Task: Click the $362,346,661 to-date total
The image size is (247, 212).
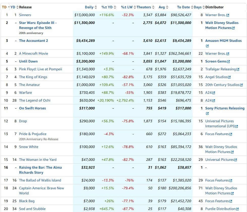Action: tap(180, 53)
